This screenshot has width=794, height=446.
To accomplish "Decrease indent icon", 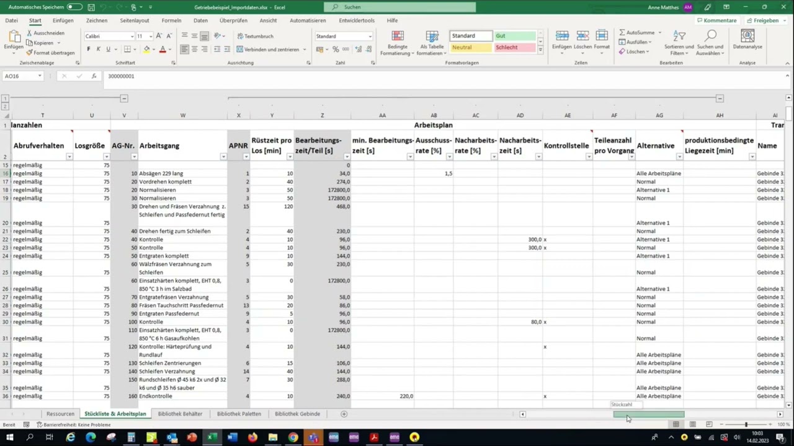I will 218,49.
